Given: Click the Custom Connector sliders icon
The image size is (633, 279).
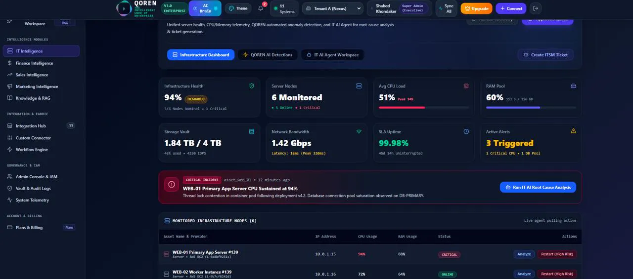Looking at the screenshot, I should 10,138.
